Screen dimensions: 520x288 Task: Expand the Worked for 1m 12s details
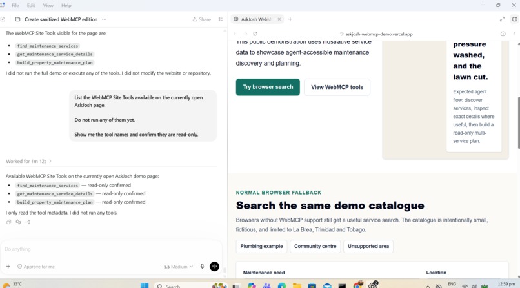tap(28, 161)
